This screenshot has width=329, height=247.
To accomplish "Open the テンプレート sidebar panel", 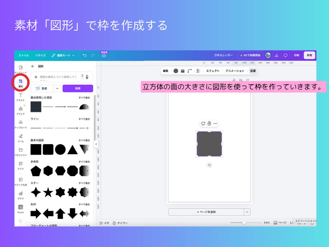I will coord(20,69).
